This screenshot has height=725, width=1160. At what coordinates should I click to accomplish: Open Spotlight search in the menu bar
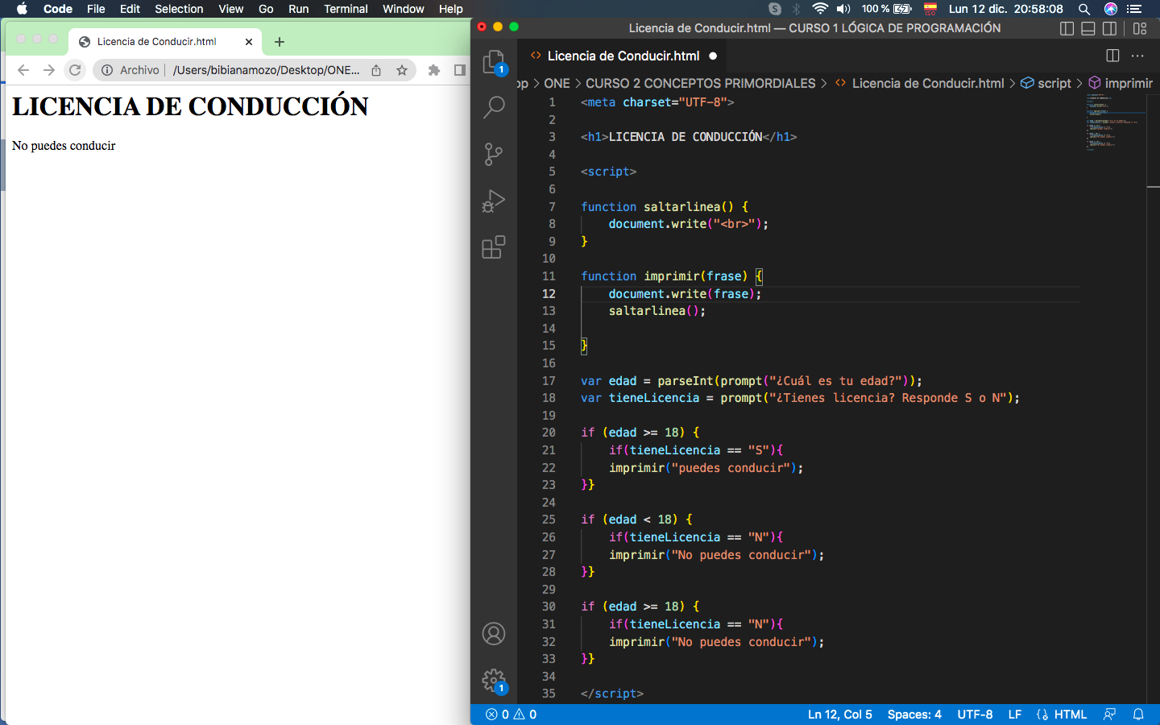[1084, 9]
